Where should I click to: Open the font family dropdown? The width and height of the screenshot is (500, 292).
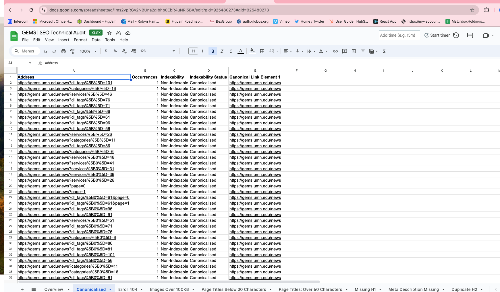(x=163, y=51)
